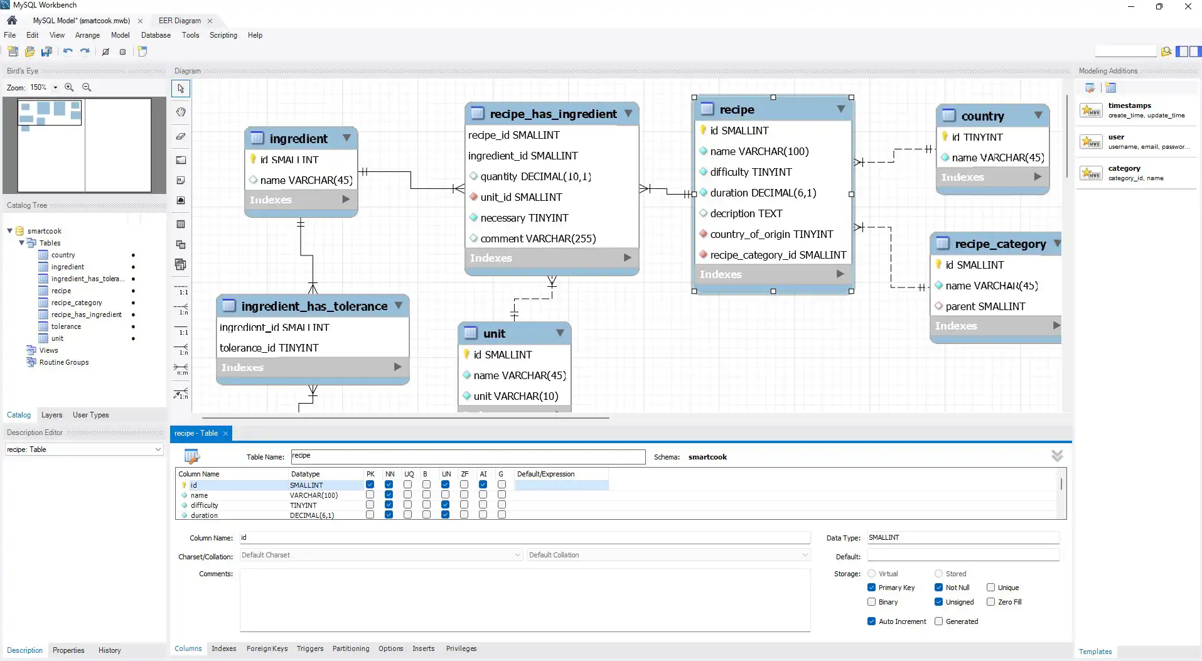Collapse the smartcook schema tree node

coord(9,231)
